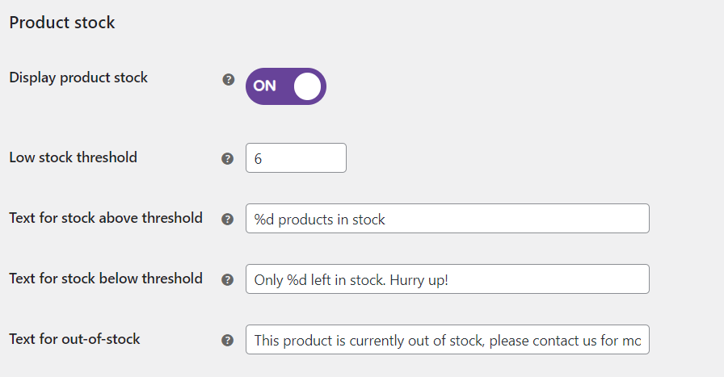Open help tooltip for stock below threshold
This screenshot has height=377, width=724.
click(x=228, y=279)
